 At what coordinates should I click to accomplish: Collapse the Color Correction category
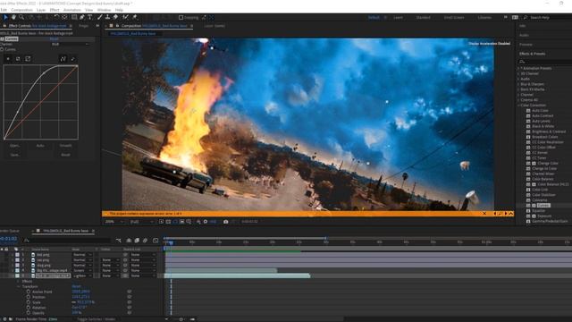[x=518, y=106]
